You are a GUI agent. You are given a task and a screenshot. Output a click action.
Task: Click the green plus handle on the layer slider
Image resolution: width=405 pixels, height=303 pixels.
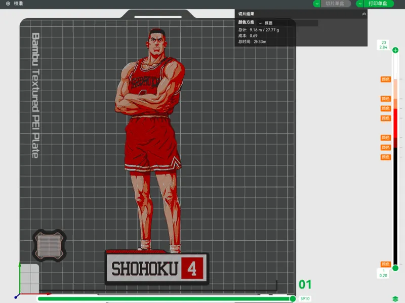(x=395, y=50)
